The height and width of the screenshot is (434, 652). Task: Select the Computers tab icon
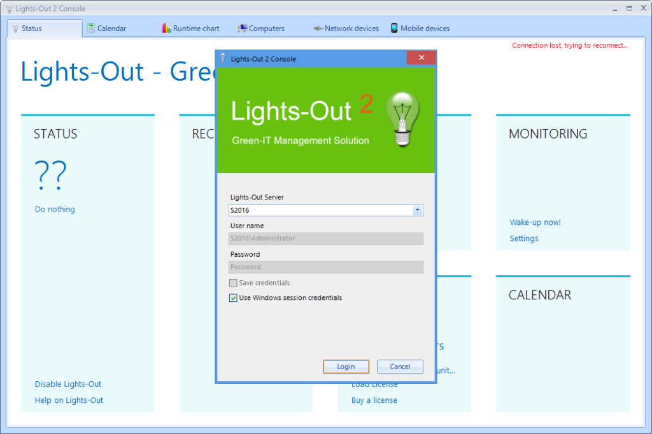pos(243,28)
